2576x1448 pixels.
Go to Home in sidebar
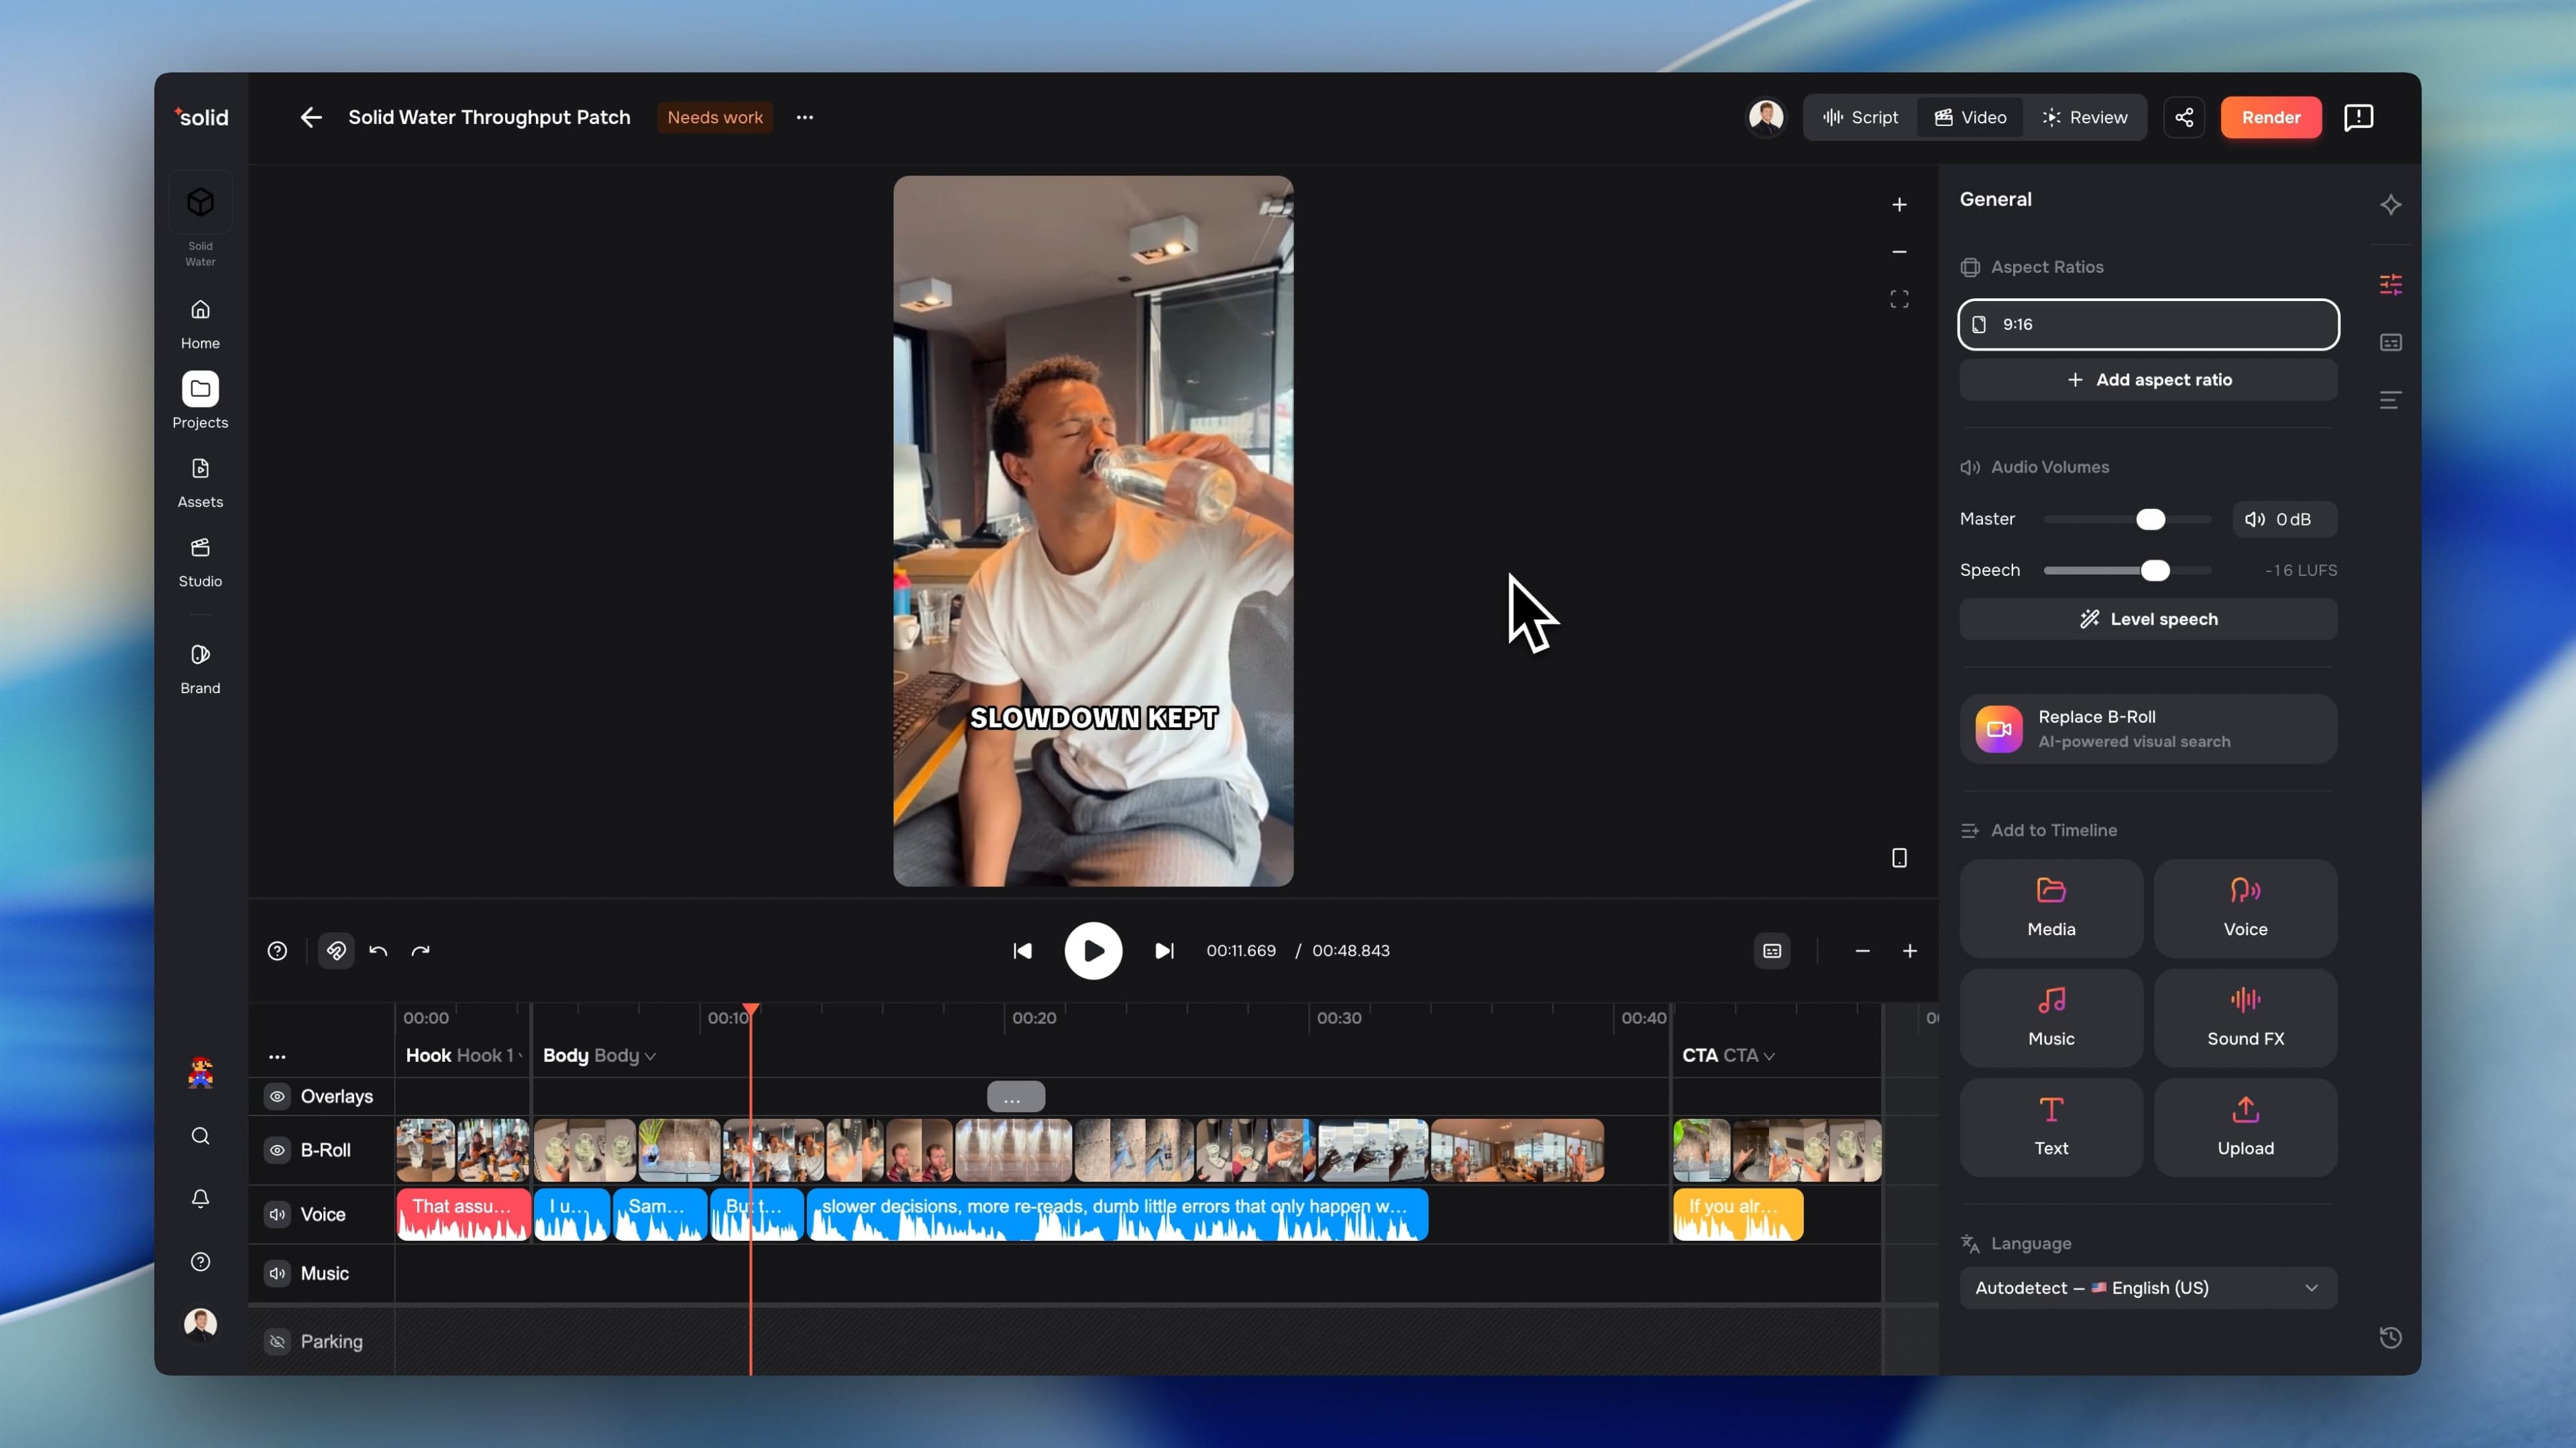click(x=200, y=324)
